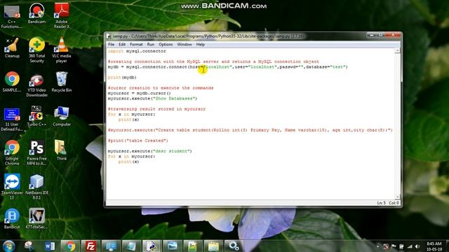Click scroll down arrow in editor
Viewport: 449px width, 252px height.
397,197
